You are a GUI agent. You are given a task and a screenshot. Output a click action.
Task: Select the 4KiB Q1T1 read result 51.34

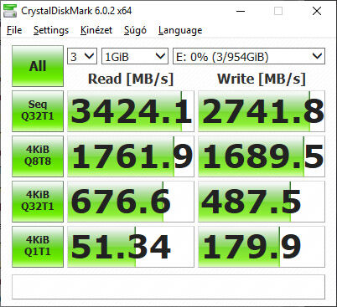click(131, 247)
